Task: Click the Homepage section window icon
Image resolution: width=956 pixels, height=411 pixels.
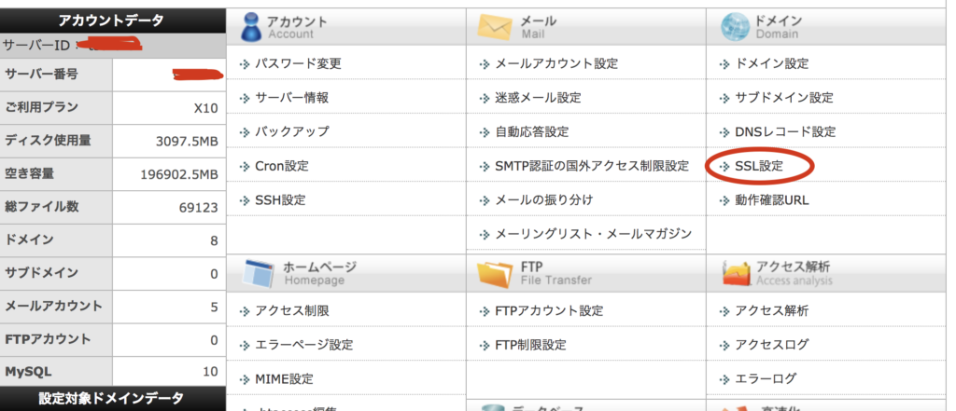Action: pos(256,273)
